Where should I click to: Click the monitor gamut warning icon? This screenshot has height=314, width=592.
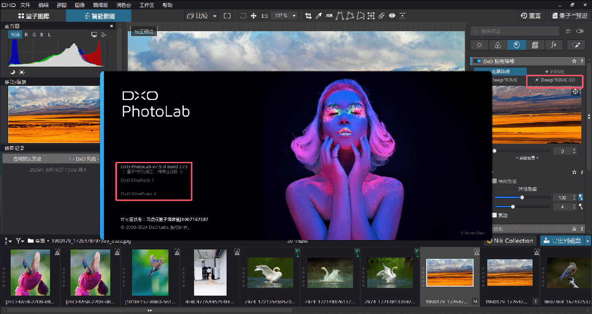(94, 35)
